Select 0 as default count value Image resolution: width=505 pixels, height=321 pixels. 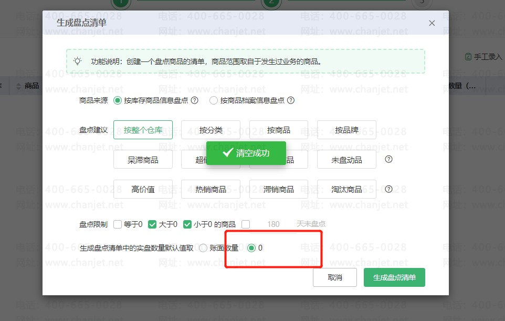[251, 248]
